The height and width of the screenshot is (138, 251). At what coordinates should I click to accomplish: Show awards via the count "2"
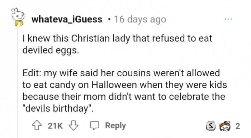click(x=237, y=126)
